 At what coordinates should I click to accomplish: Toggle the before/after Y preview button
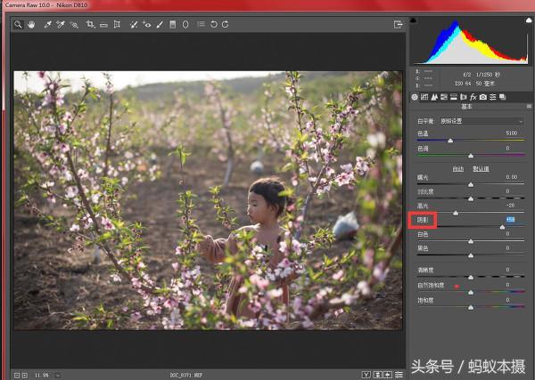pyautogui.click(x=366, y=375)
